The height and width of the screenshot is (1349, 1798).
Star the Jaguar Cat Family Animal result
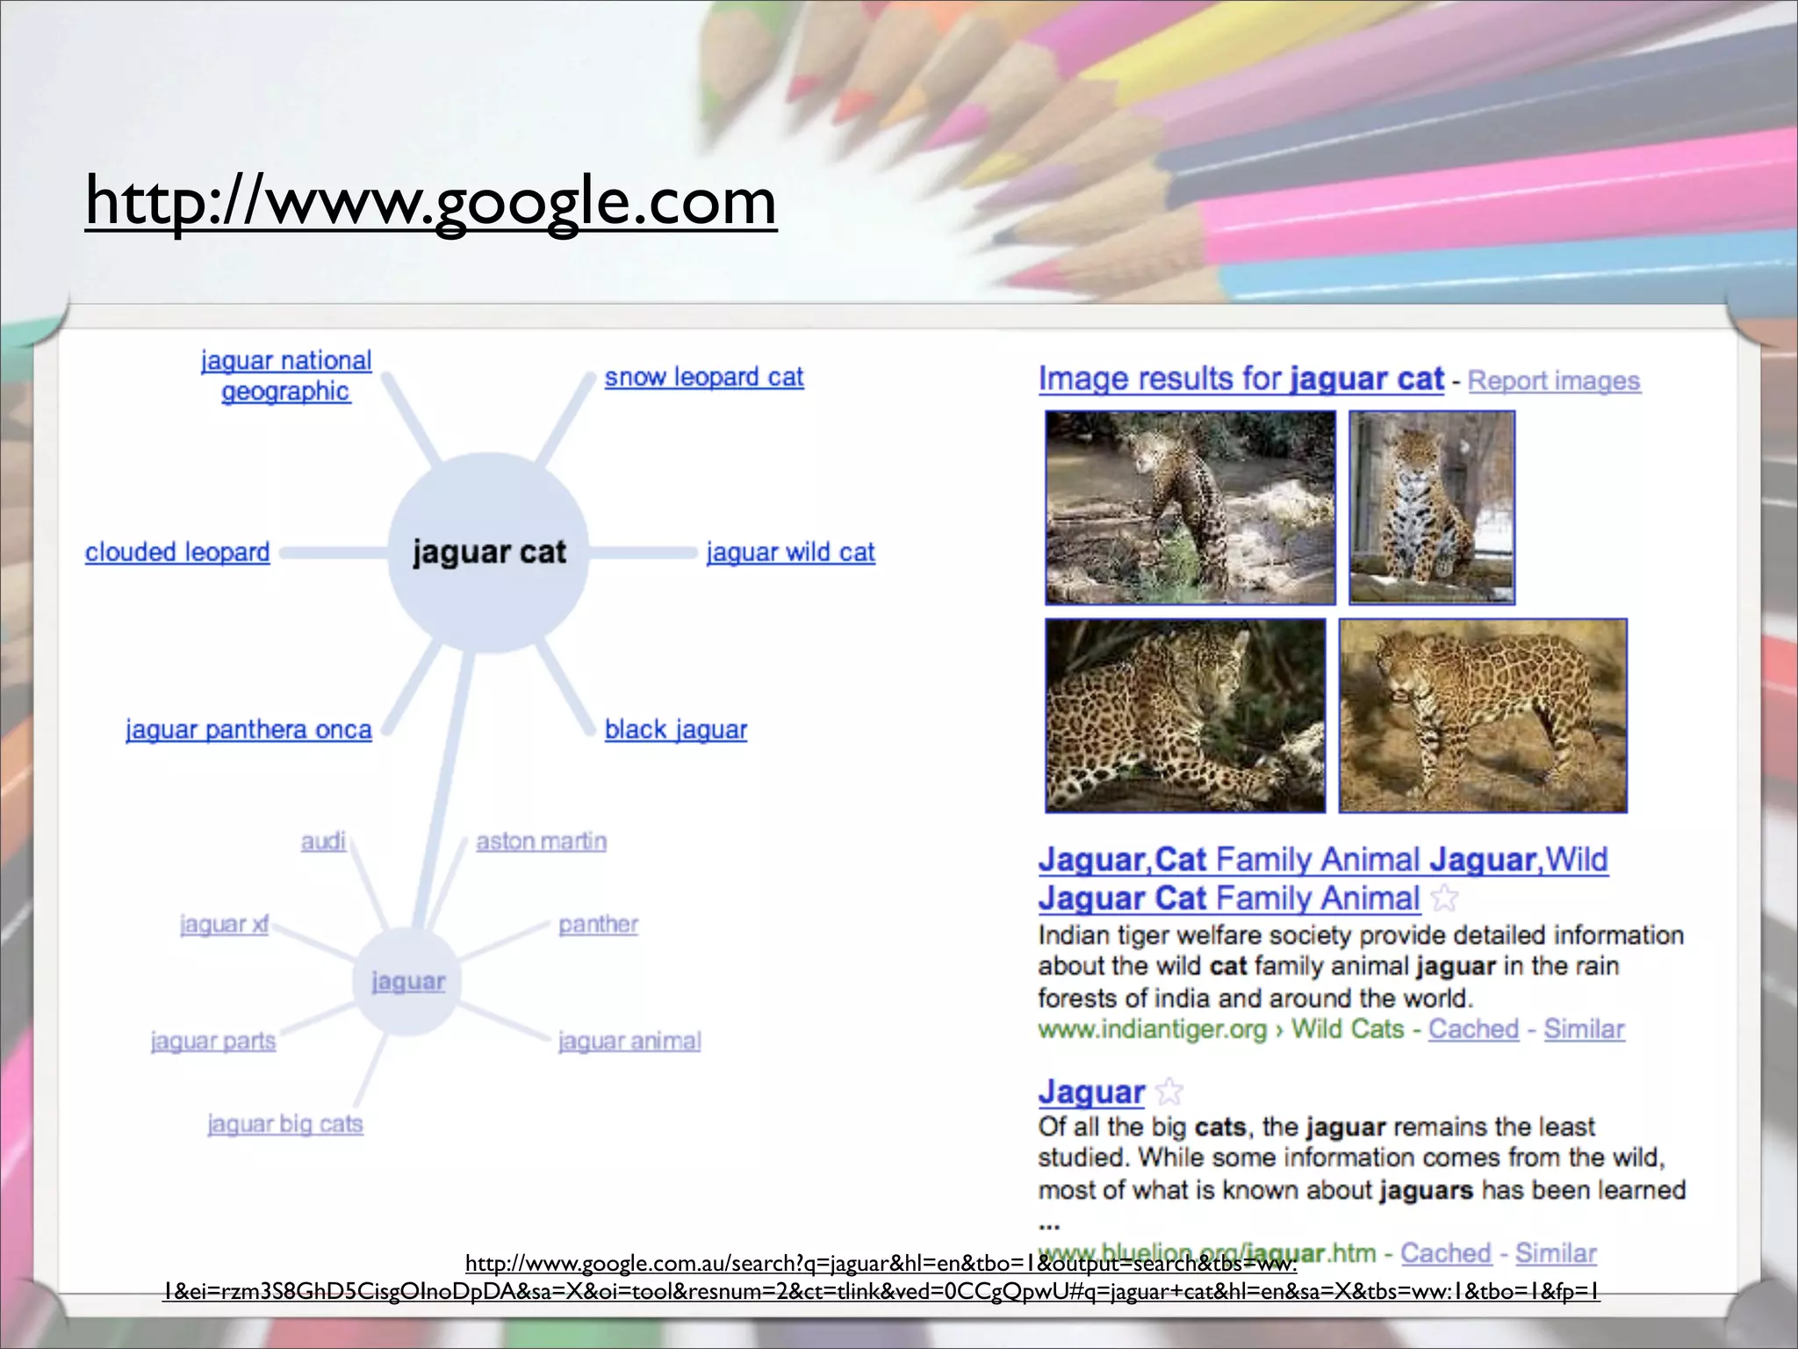click(x=1444, y=898)
